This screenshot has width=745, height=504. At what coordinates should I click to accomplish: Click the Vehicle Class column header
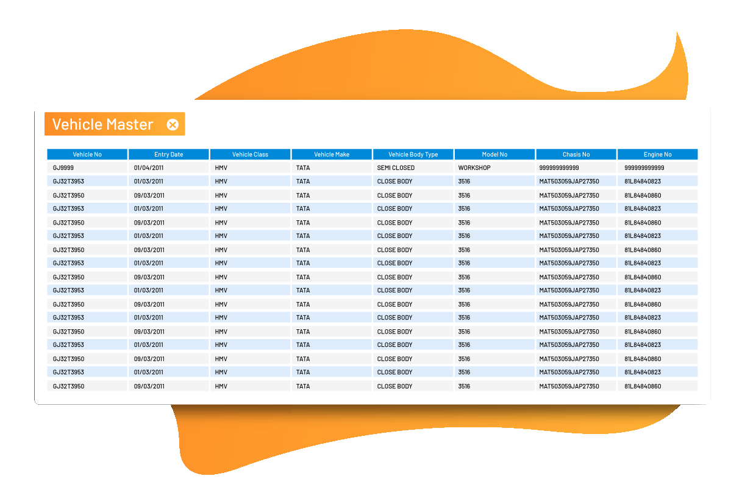click(x=250, y=155)
